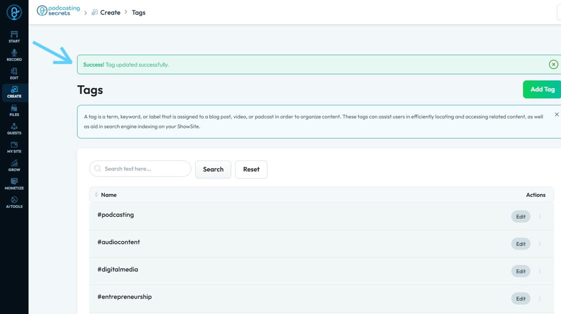Open the Record microphone section

pyautogui.click(x=14, y=55)
